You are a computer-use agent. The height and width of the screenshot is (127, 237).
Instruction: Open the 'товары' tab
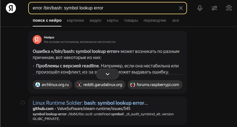tap(131, 20)
